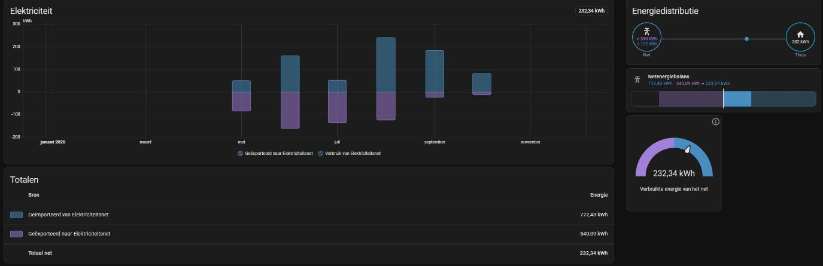Open the info icon on the gauge card
The width and height of the screenshot is (823, 266).
click(715, 122)
